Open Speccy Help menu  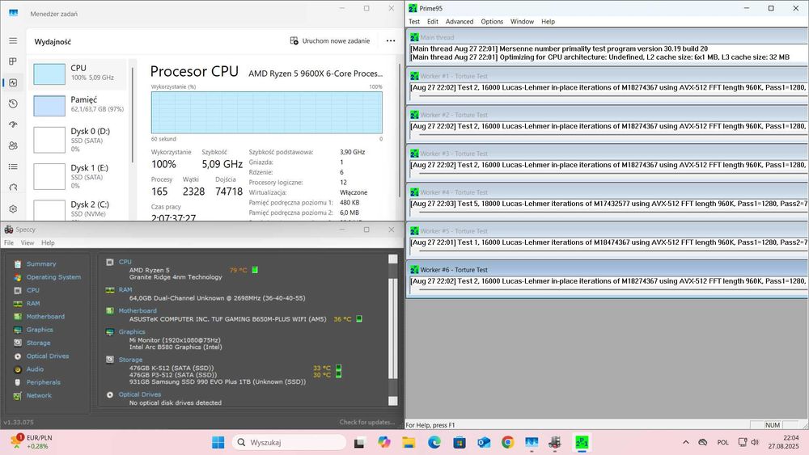48,242
